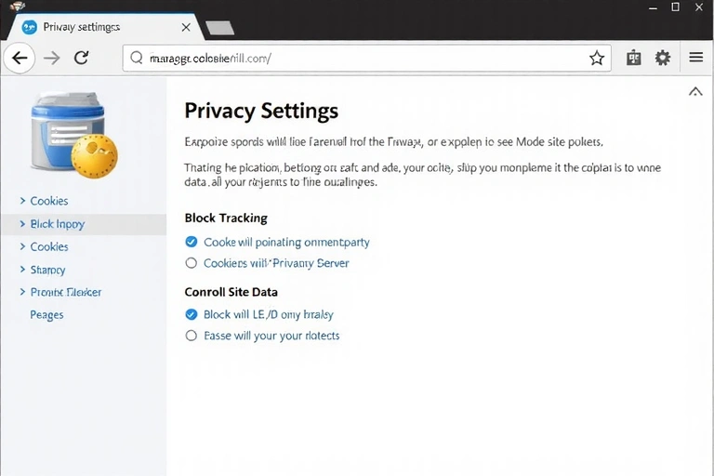Expand the Starpcy sidebar chevron
Viewport: 714px width, 476px height.
coord(22,270)
